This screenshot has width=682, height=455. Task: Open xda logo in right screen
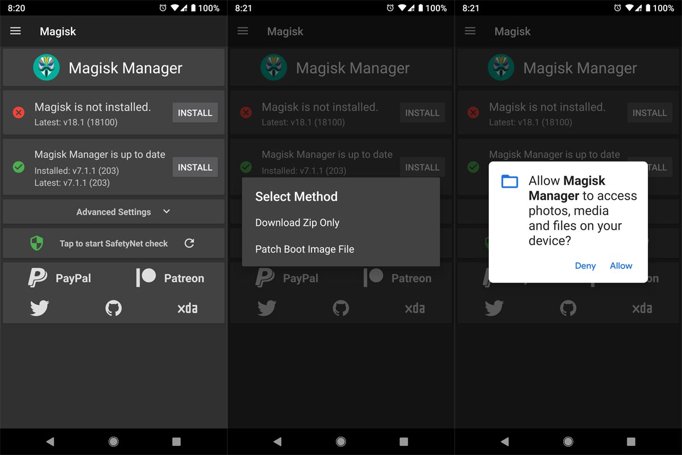(642, 308)
